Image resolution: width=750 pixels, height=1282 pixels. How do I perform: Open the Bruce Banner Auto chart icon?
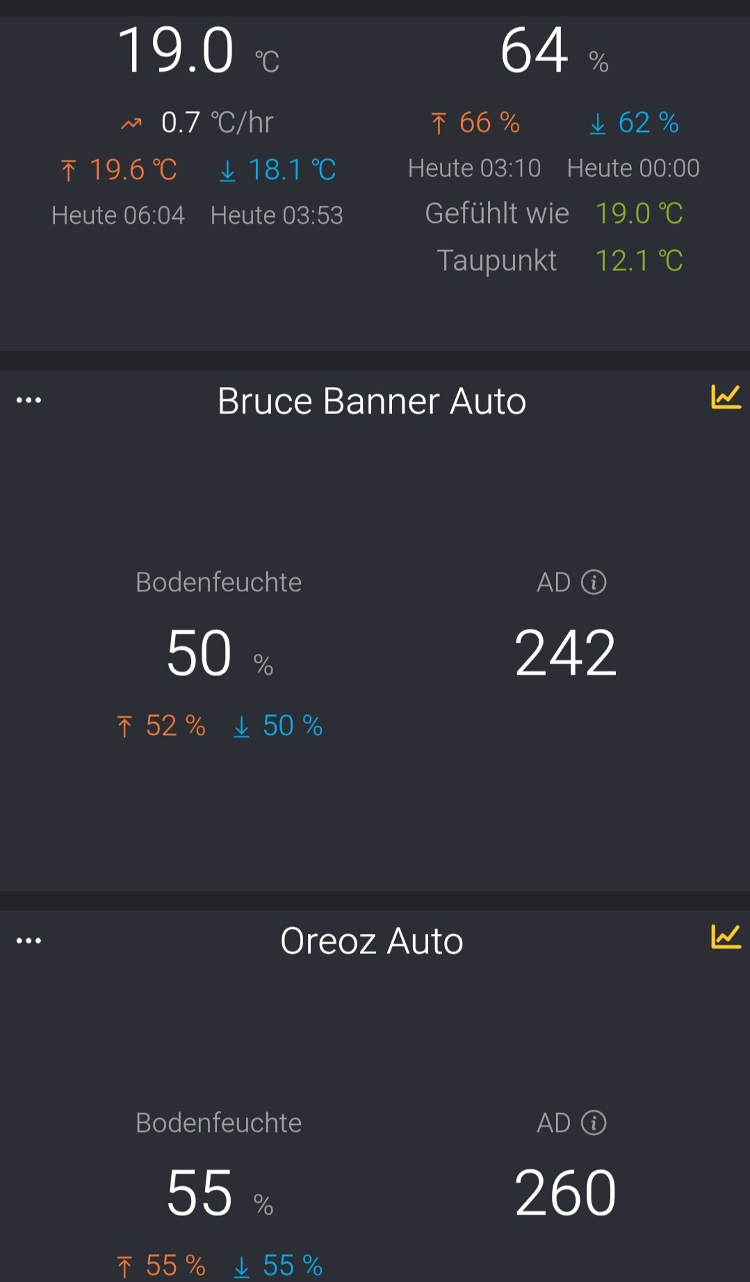pos(725,397)
